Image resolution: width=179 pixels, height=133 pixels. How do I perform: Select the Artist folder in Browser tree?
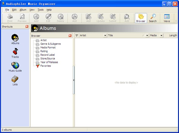[x=43, y=40]
